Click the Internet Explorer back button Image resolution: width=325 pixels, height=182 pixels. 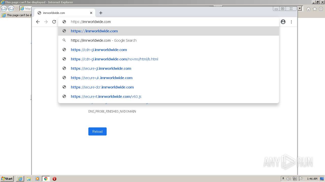pyautogui.click(x=4, y=9)
